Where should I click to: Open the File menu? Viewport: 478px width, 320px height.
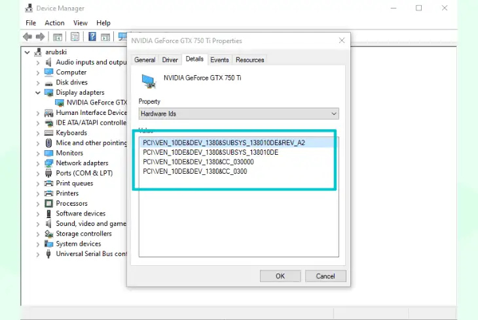point(31,23)
